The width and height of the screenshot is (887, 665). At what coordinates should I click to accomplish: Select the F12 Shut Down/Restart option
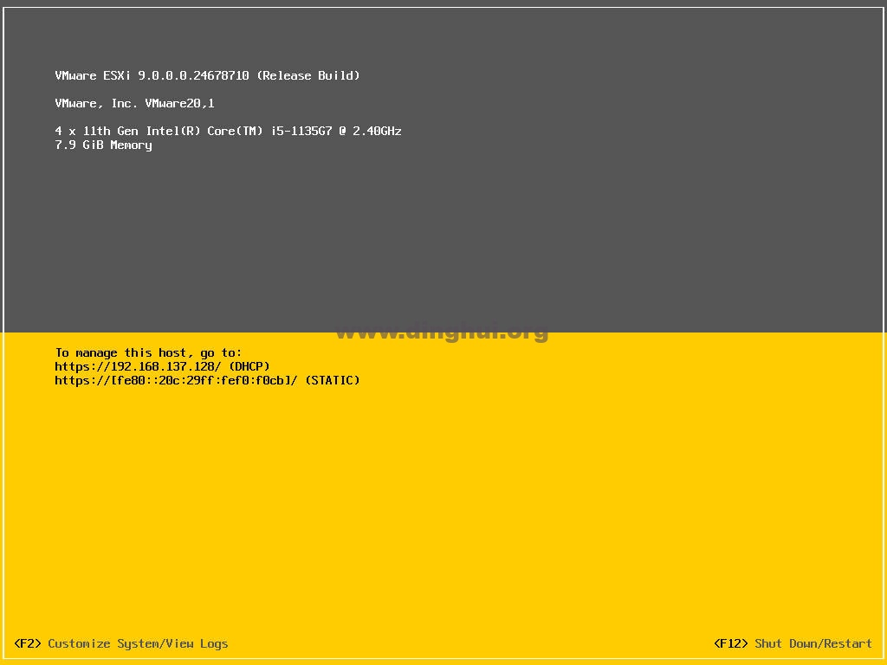(x=793, y=643)
